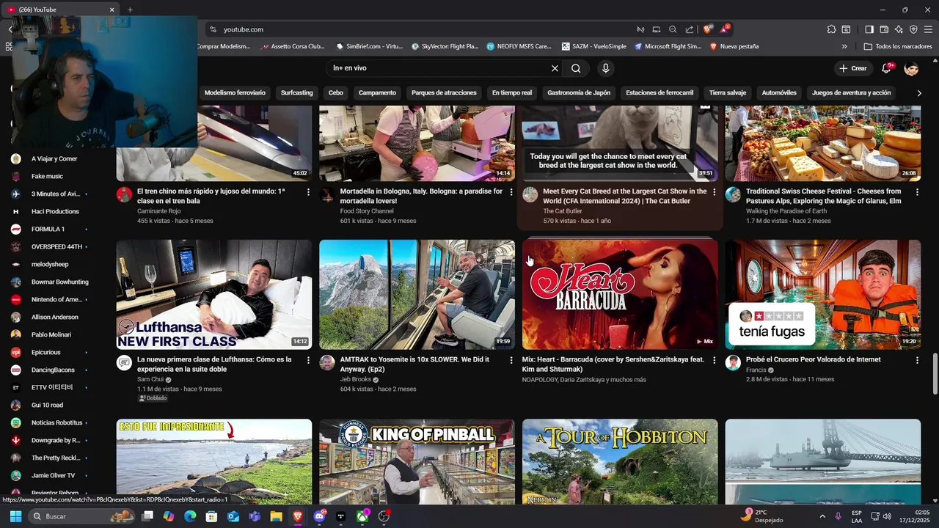The image size is (939, 528).
Task: Play the AMTRAK Yosemite train thumbnail
Action: click(417, 294)
